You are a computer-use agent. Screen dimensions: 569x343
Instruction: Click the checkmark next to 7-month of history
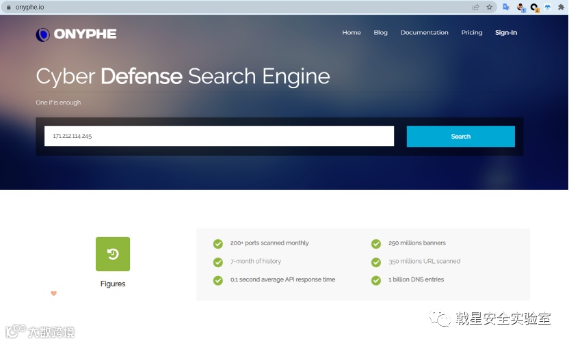pyautogui.click(x=218, y=262)
